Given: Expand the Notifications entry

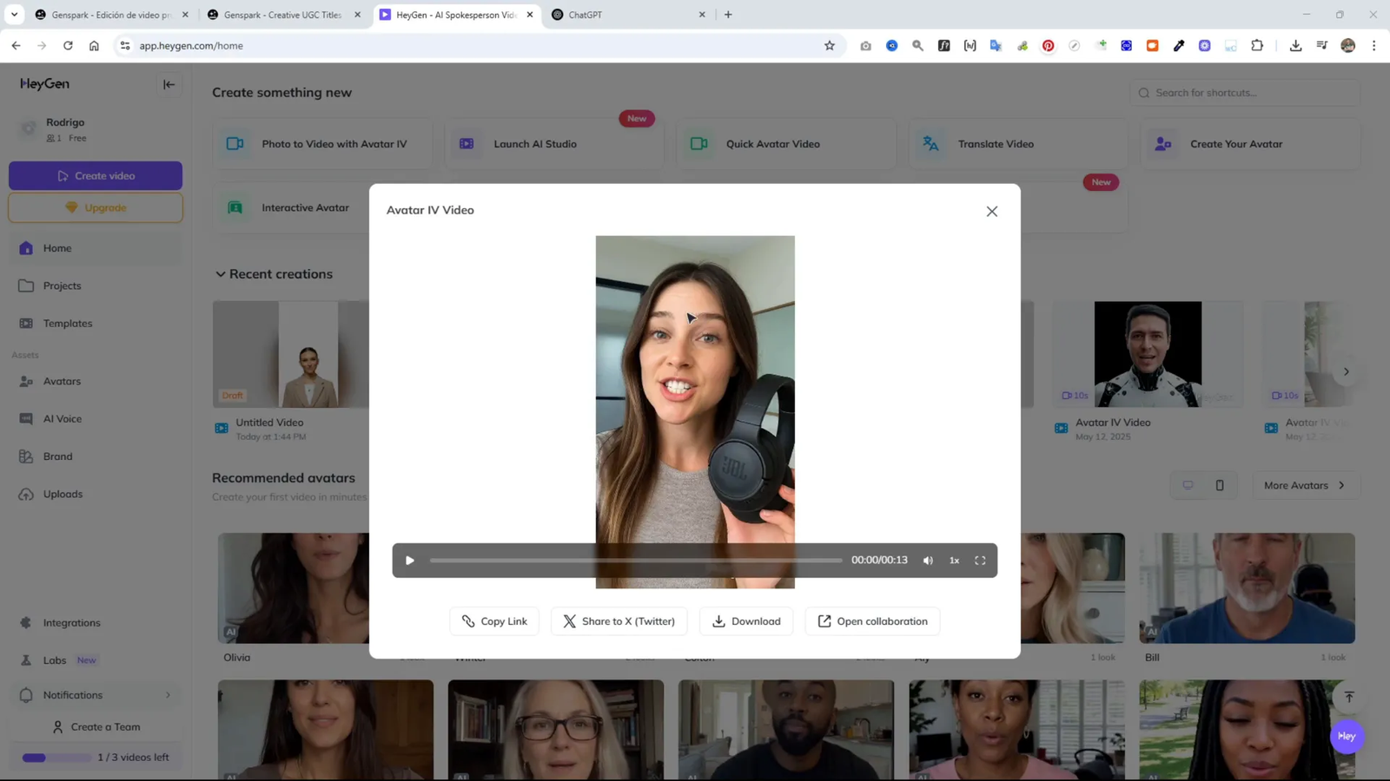Looking at the screenshot, I should pyautogui.click(x=168, y=694).
